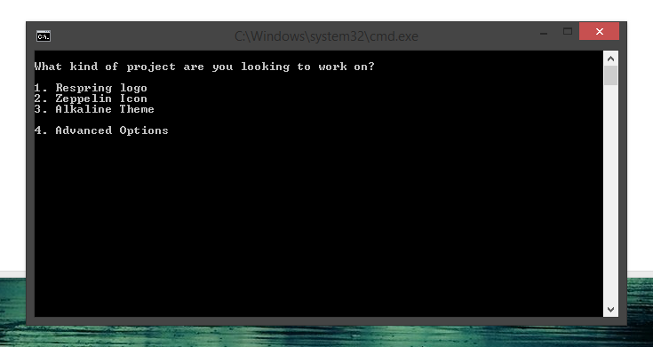This screenshot has height=347, width=653.
Task: Click the "2. Zeppelin Icon" line
Action: coord(91,99)
